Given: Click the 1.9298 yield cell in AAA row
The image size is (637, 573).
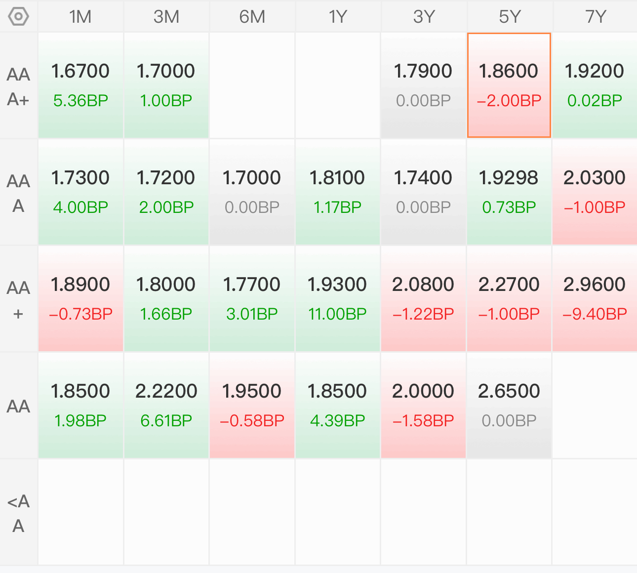Looking at the screenshot, I should [509, 192].
